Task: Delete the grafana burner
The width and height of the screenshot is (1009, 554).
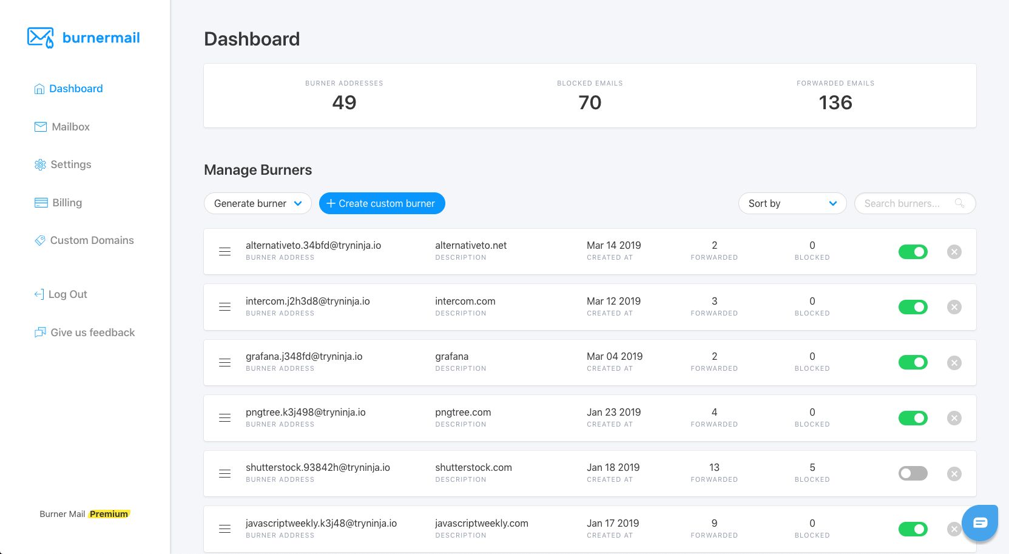Action: (x=954, y=363)
